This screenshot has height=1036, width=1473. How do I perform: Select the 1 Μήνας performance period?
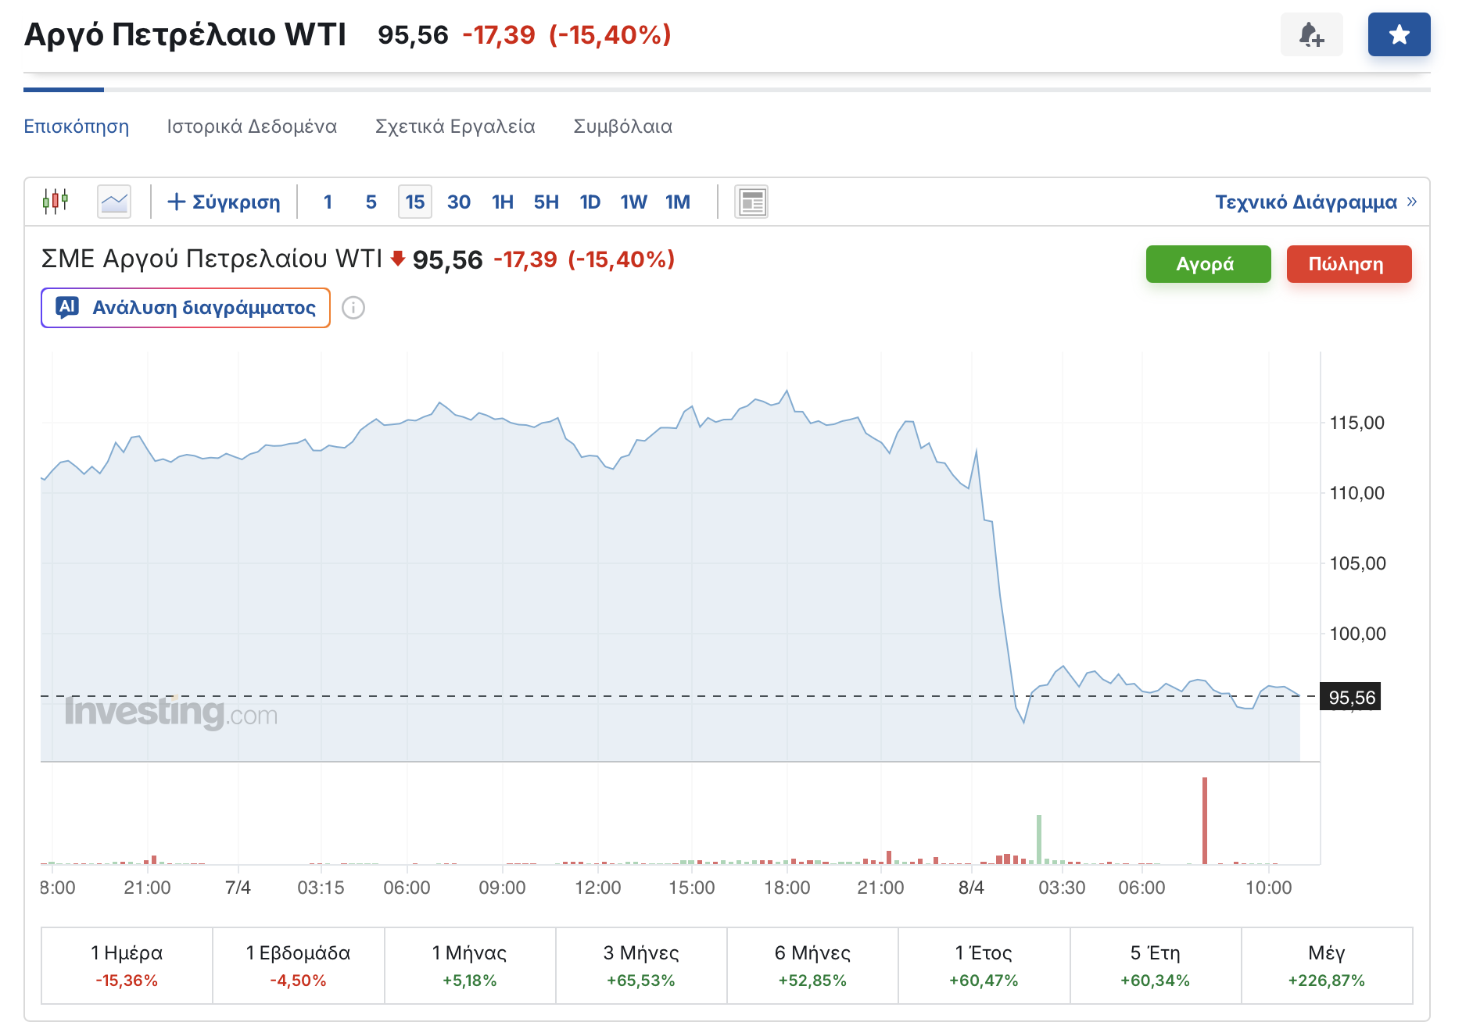pyautogui.click(x=469, y=965)
